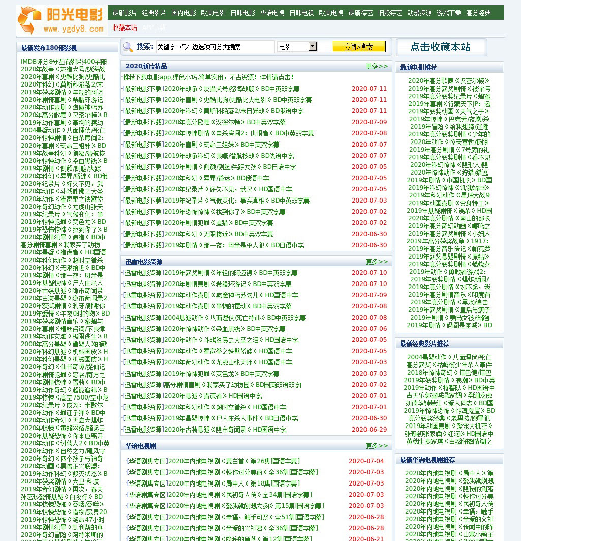
Task: Expand 更多>> for 华语电视剧
Action: pos(376,446)
